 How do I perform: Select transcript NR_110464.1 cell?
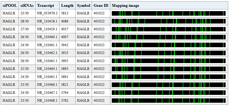pyautogui.click(x=47, y=69)
